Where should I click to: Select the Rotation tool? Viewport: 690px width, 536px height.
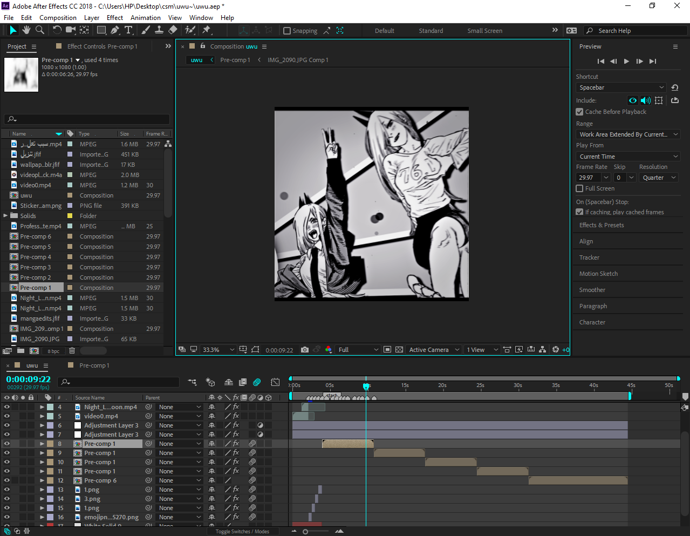click(57, 30)
